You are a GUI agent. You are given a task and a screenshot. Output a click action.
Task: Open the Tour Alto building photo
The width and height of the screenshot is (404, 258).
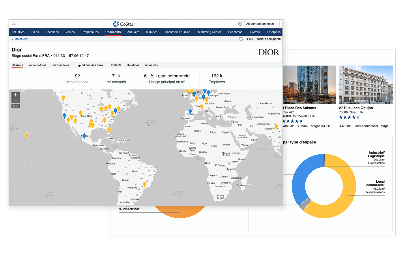point(309,85)
